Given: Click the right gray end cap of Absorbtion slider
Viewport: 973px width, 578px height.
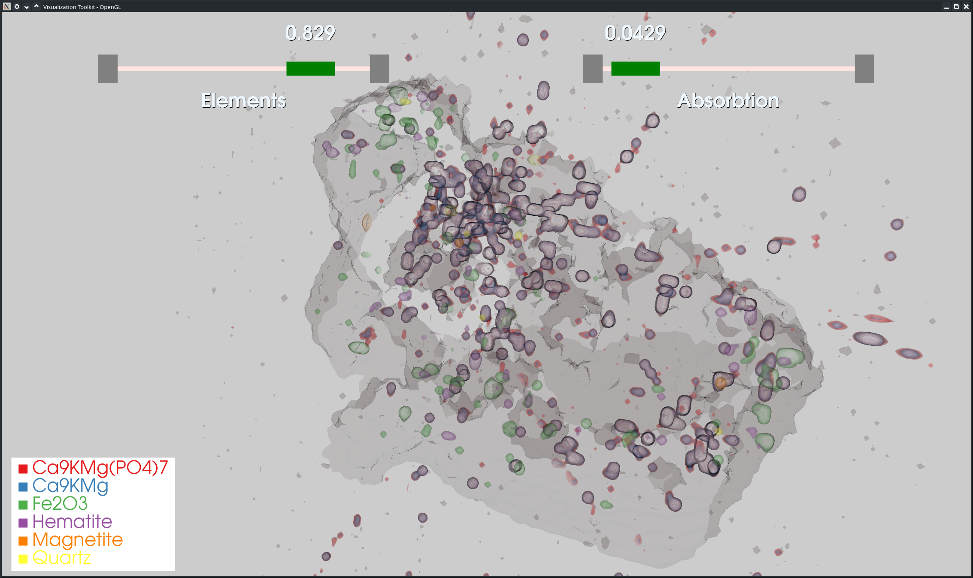Looking at the screenshot, I should coord(864,69).
